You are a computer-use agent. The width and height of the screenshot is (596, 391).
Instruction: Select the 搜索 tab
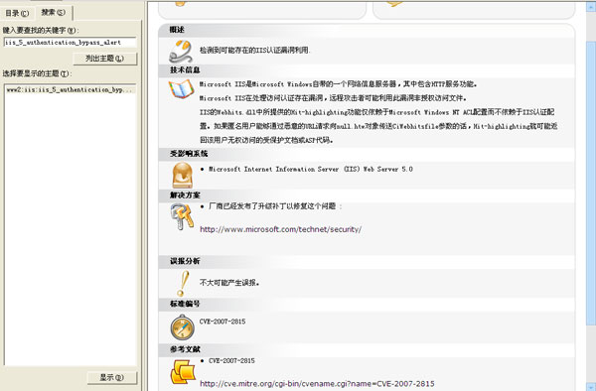[x=54, y=12]
